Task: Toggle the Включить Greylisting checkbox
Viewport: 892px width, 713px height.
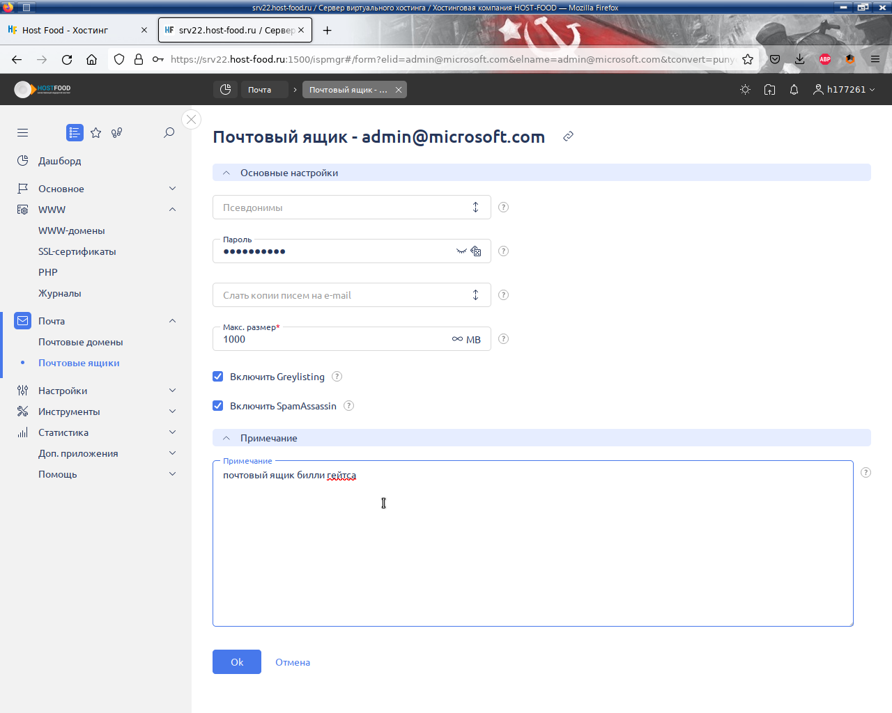Action: pyautogui.click(x=218, y=377)
